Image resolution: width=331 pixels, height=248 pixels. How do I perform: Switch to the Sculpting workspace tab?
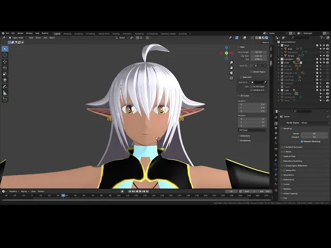[x=79, y=34]
